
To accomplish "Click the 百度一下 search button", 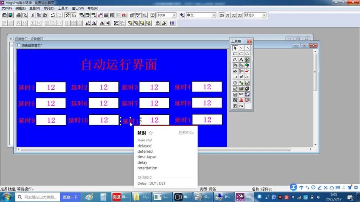I will 70,197.
